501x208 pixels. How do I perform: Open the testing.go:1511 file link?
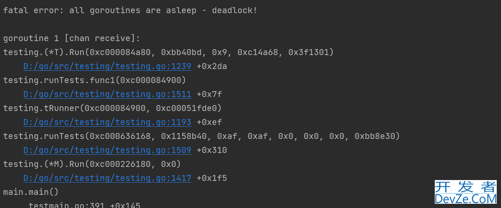(x=107, y=94)
